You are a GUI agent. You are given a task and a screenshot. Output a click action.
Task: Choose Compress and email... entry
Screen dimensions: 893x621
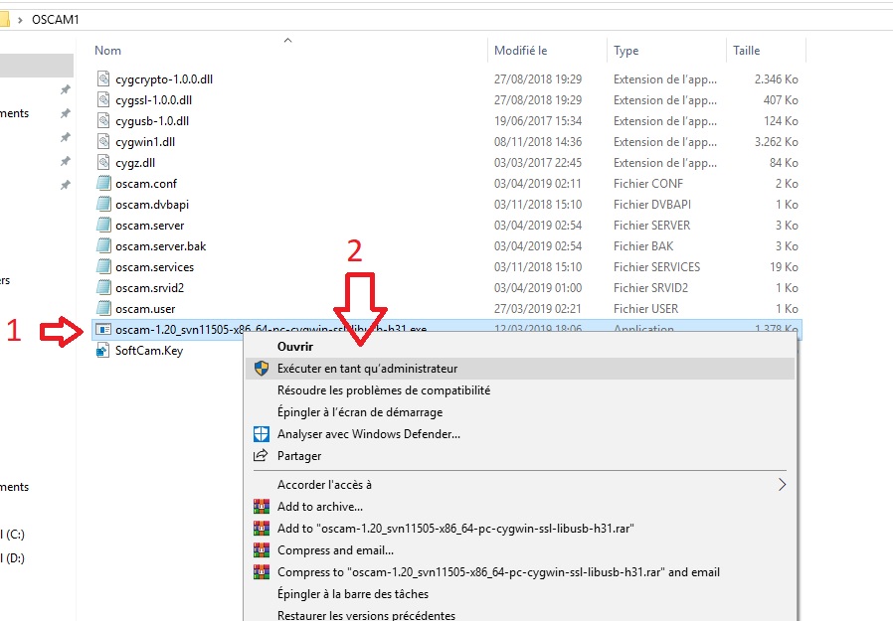335,549
